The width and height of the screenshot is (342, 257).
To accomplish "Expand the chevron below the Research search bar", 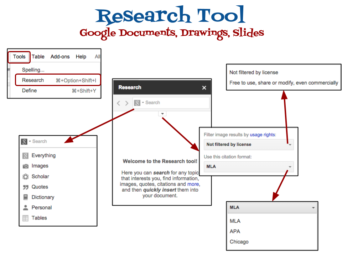I will tap(162, 114).
